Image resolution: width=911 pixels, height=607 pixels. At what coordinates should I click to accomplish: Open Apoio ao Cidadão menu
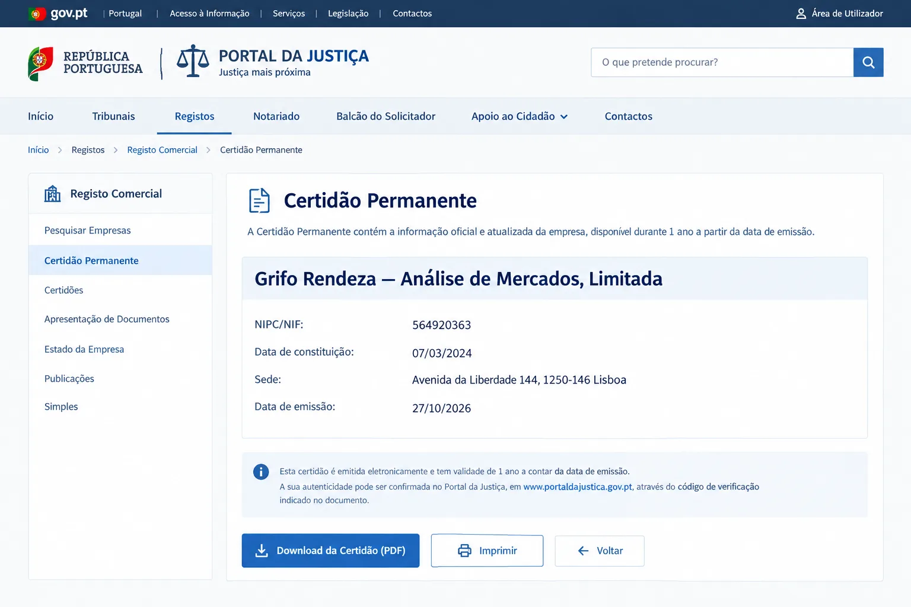click(520, 116)
